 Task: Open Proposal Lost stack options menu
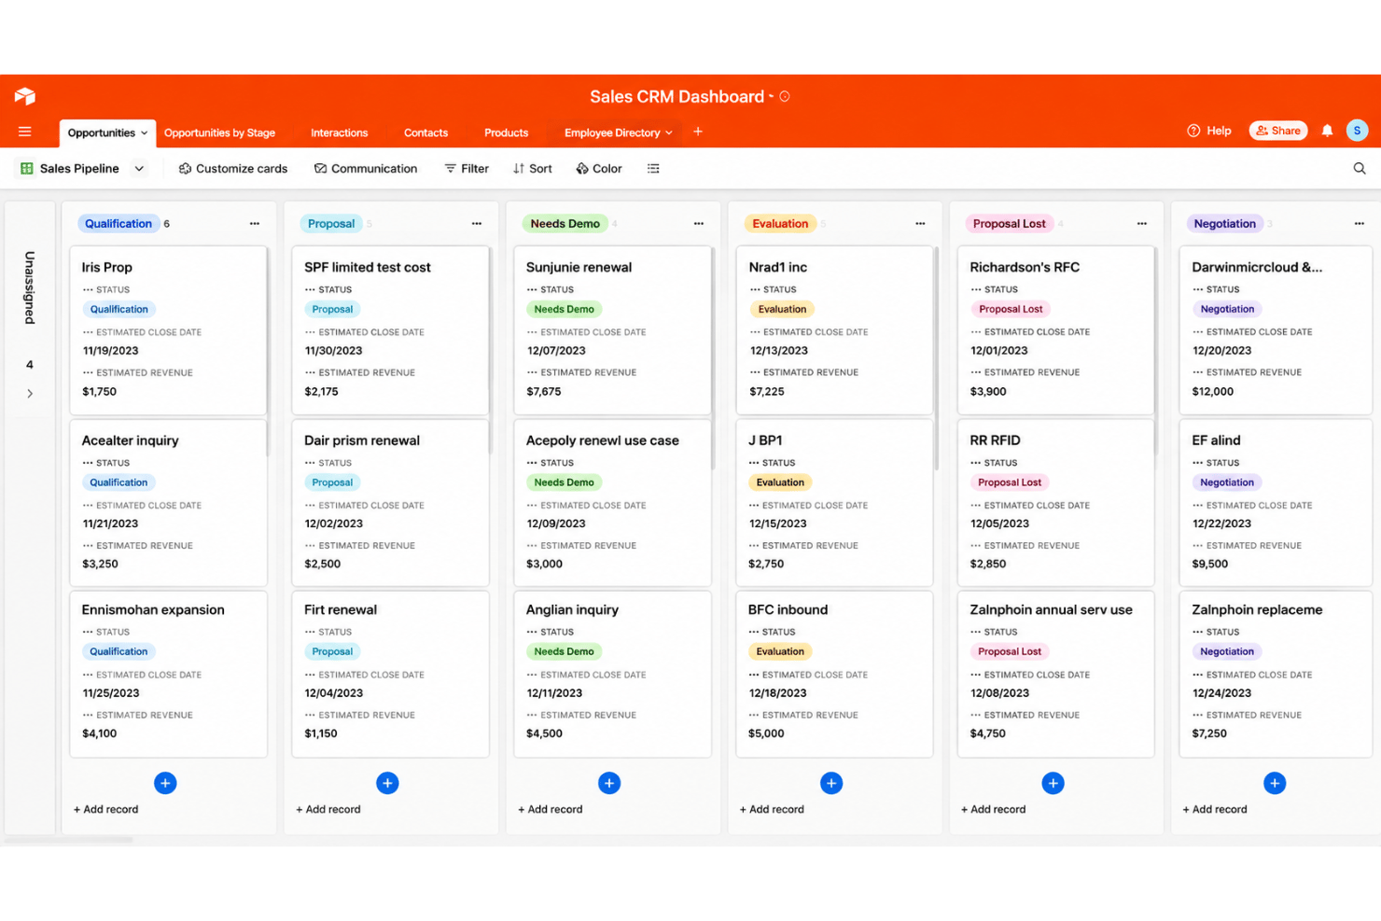pos(1142,224)
